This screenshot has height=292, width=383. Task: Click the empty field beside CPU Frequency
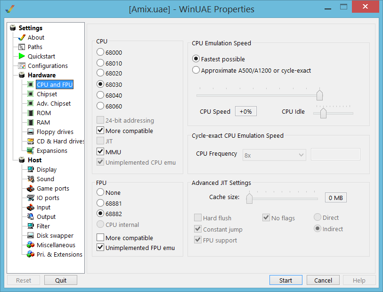[x=335, y=154]
